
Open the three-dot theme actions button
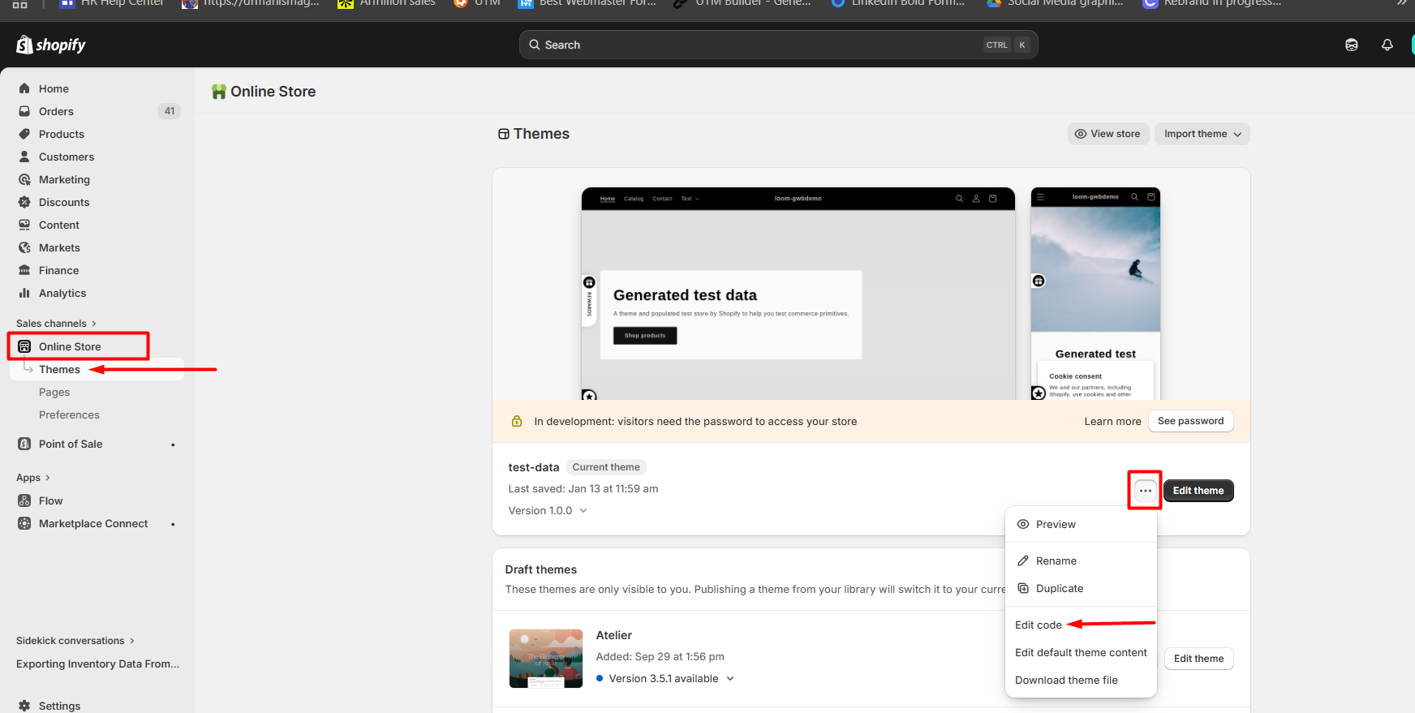pyautogui.click(x=1145, y=491)
